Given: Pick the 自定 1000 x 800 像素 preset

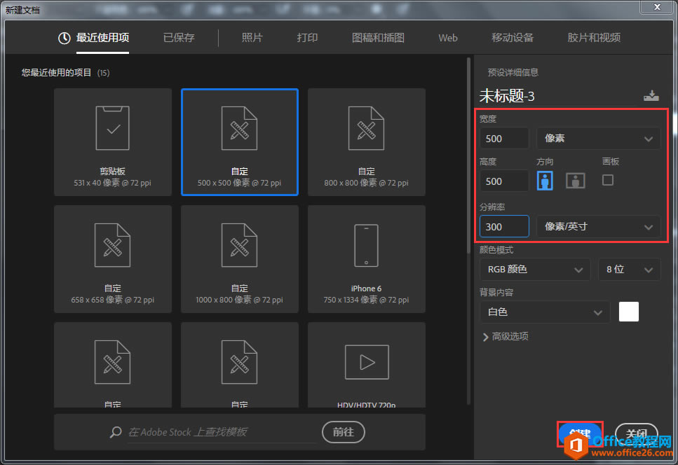Looking at the screenshot, I should click(x=240, y=259).
